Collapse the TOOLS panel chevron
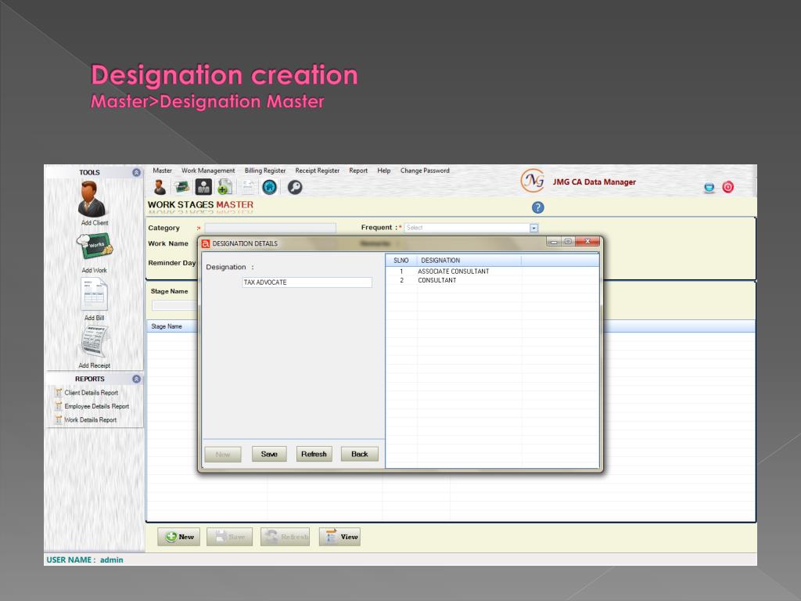The height and width of the screenshot is (601, 801). point(136,173)
